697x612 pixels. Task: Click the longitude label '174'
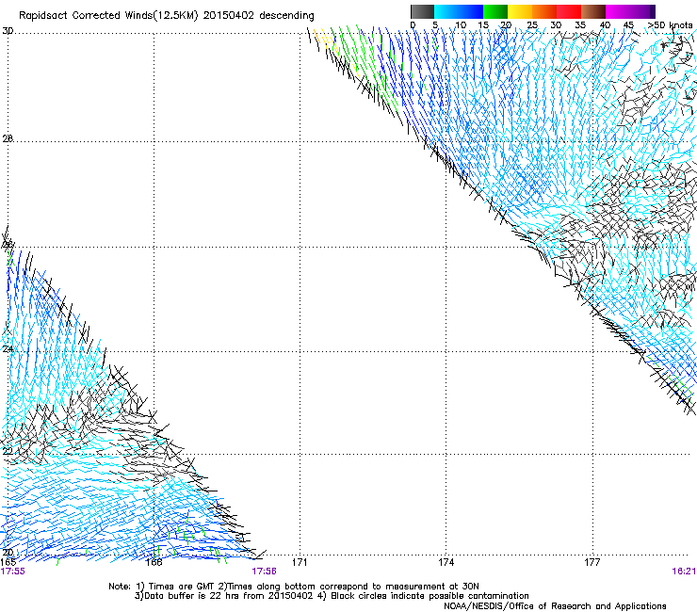(446, 562)
